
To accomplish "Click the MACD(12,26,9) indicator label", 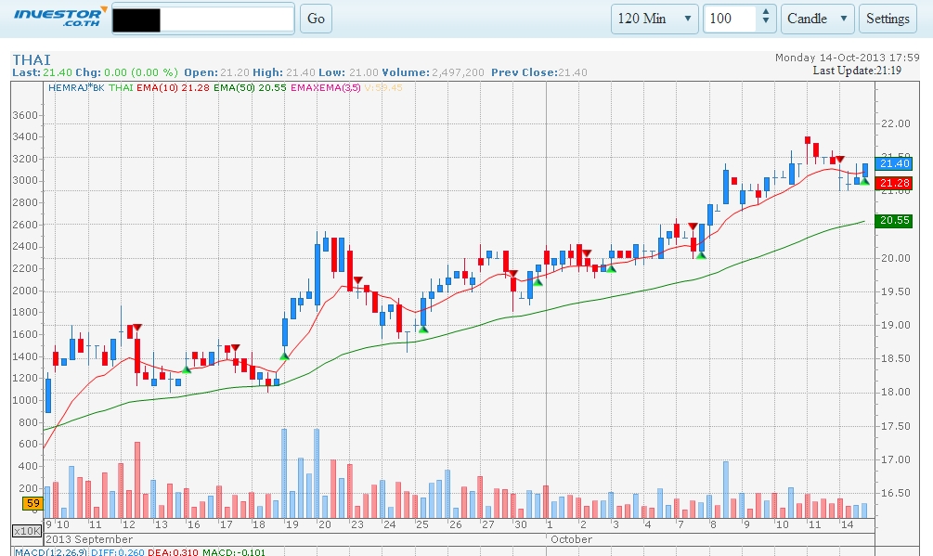I will 51,552.
